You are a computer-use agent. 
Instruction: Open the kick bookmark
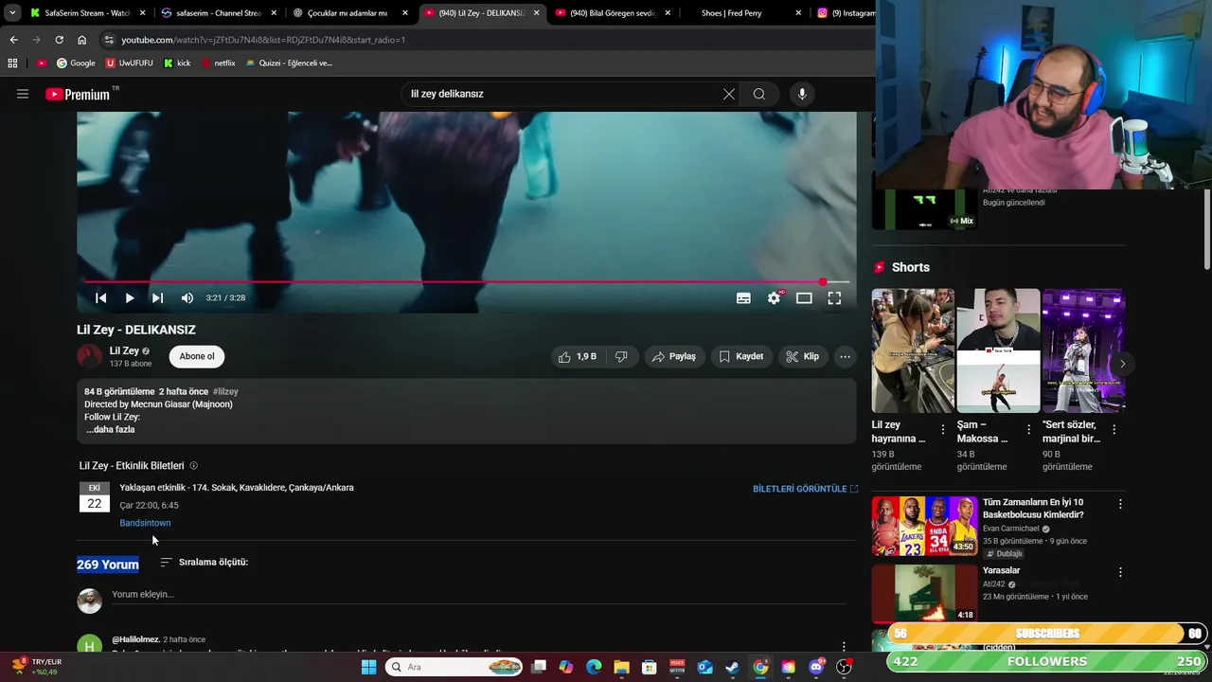177,63
